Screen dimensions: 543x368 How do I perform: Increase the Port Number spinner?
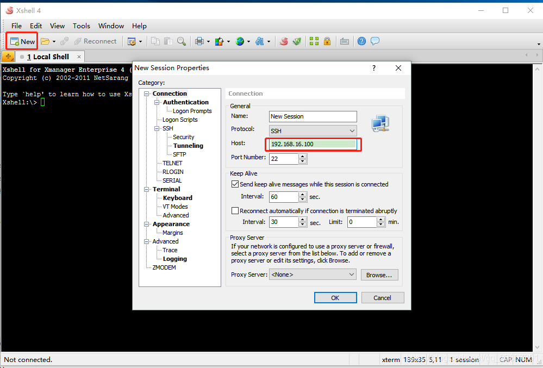(x=303, y=157)
